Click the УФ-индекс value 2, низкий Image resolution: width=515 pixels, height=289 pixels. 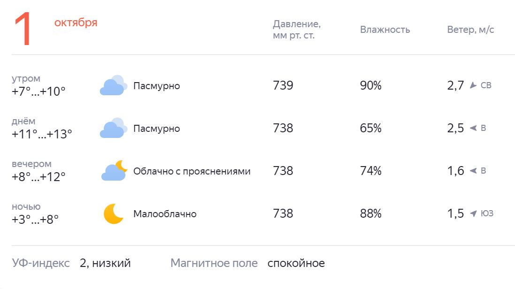click(105, 263)
